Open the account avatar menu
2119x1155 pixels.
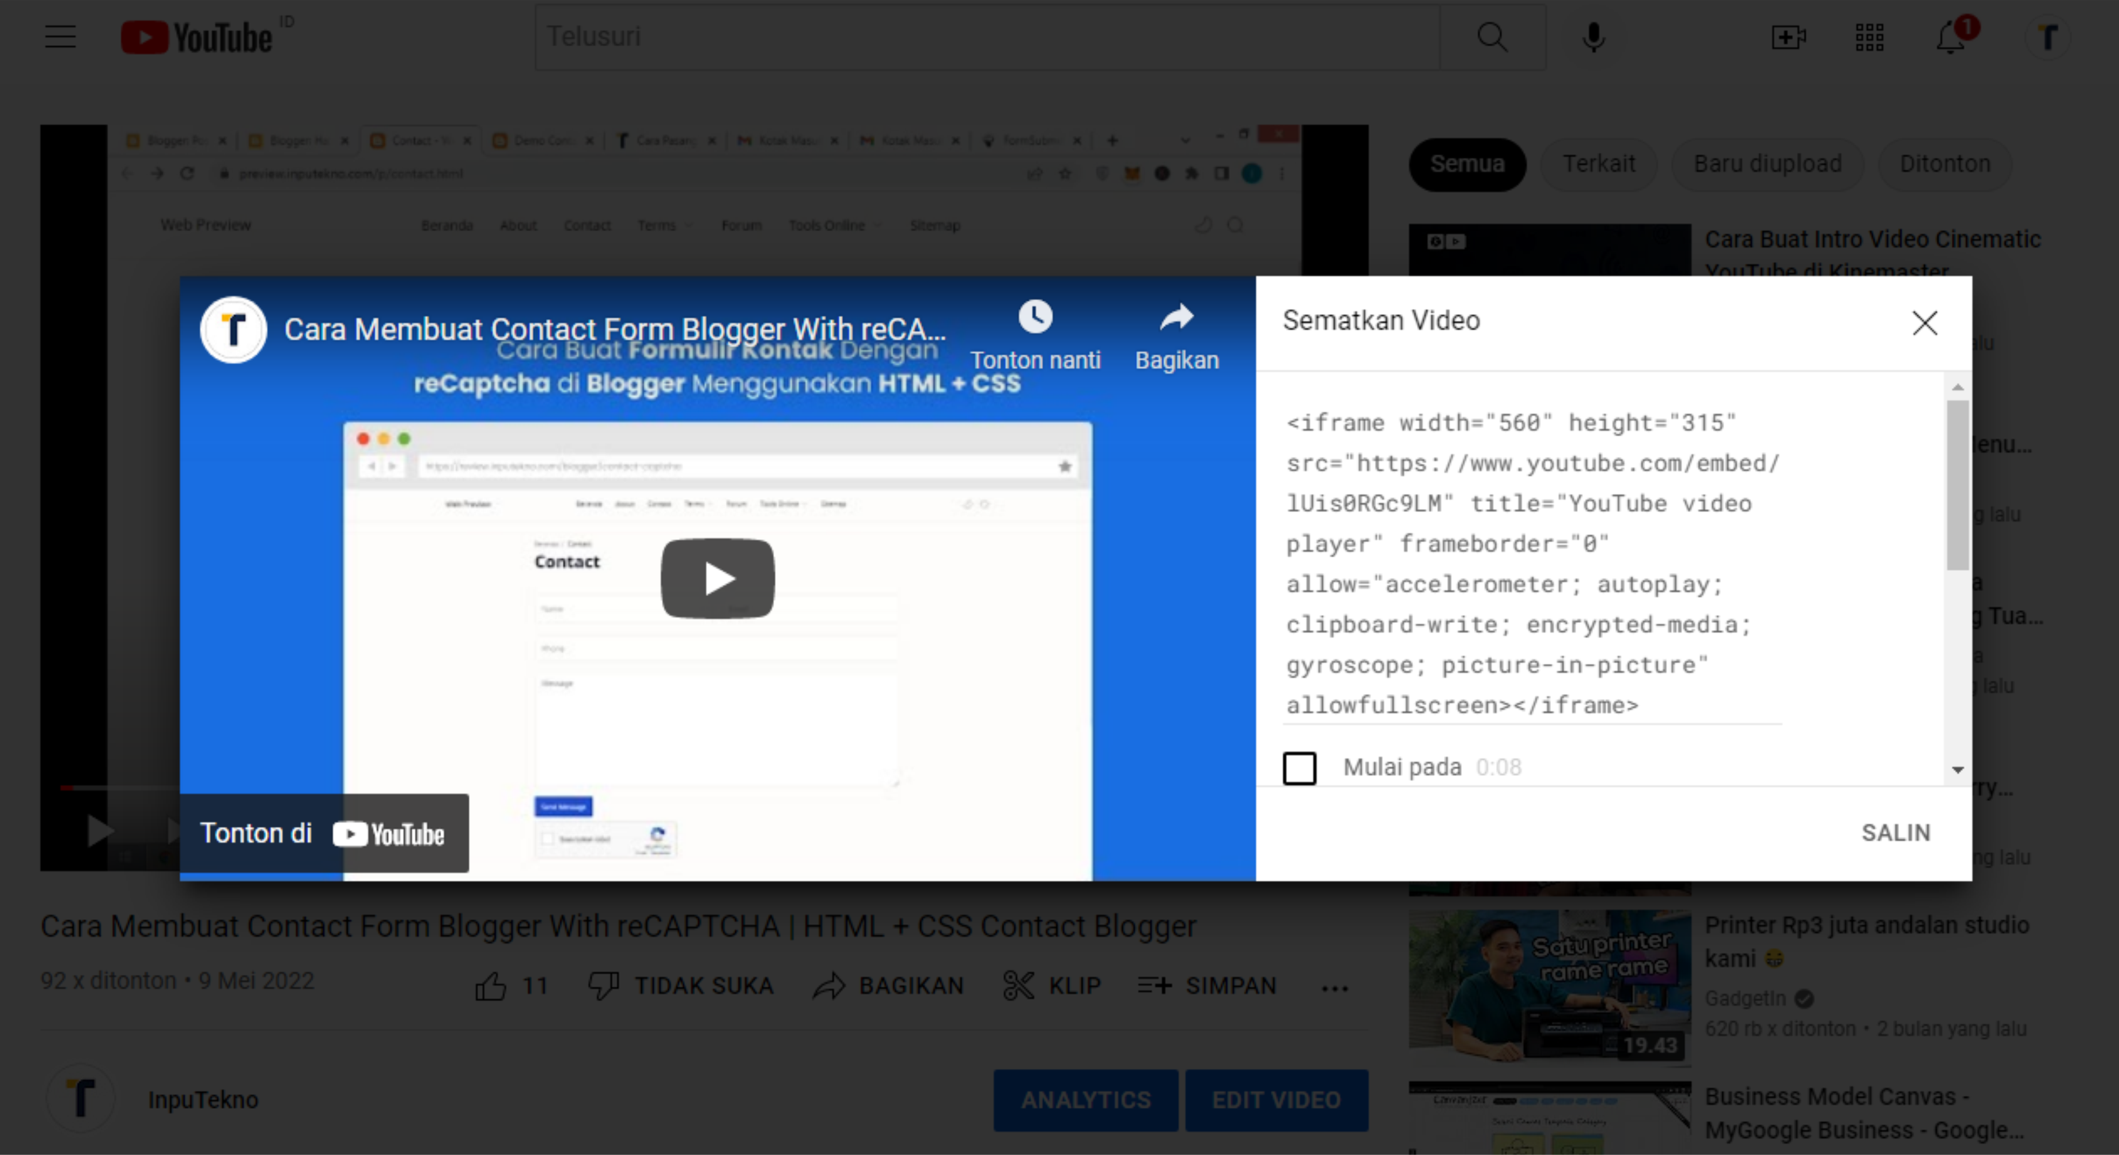click(2047, 37)
